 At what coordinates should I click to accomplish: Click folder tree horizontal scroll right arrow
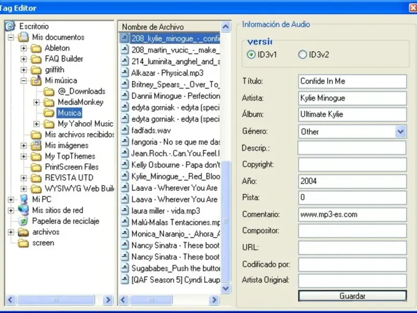(x=108, y=300)
